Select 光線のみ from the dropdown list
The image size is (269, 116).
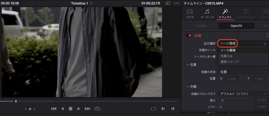click(226, 56)
